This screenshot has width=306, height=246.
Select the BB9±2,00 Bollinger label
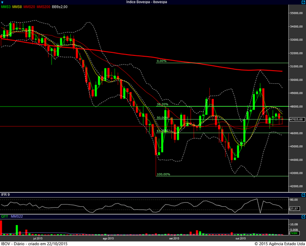60,7
